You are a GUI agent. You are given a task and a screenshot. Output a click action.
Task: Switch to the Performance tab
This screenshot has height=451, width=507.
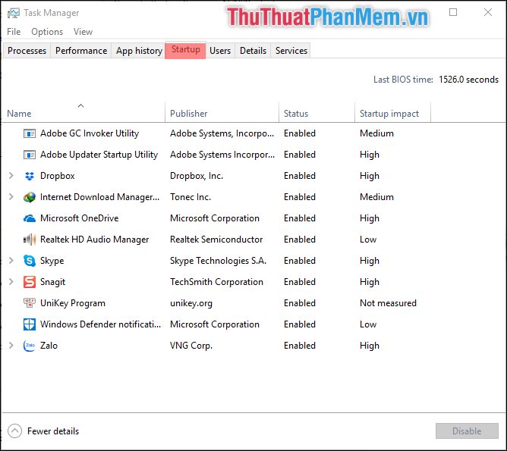tap(81, 51)
